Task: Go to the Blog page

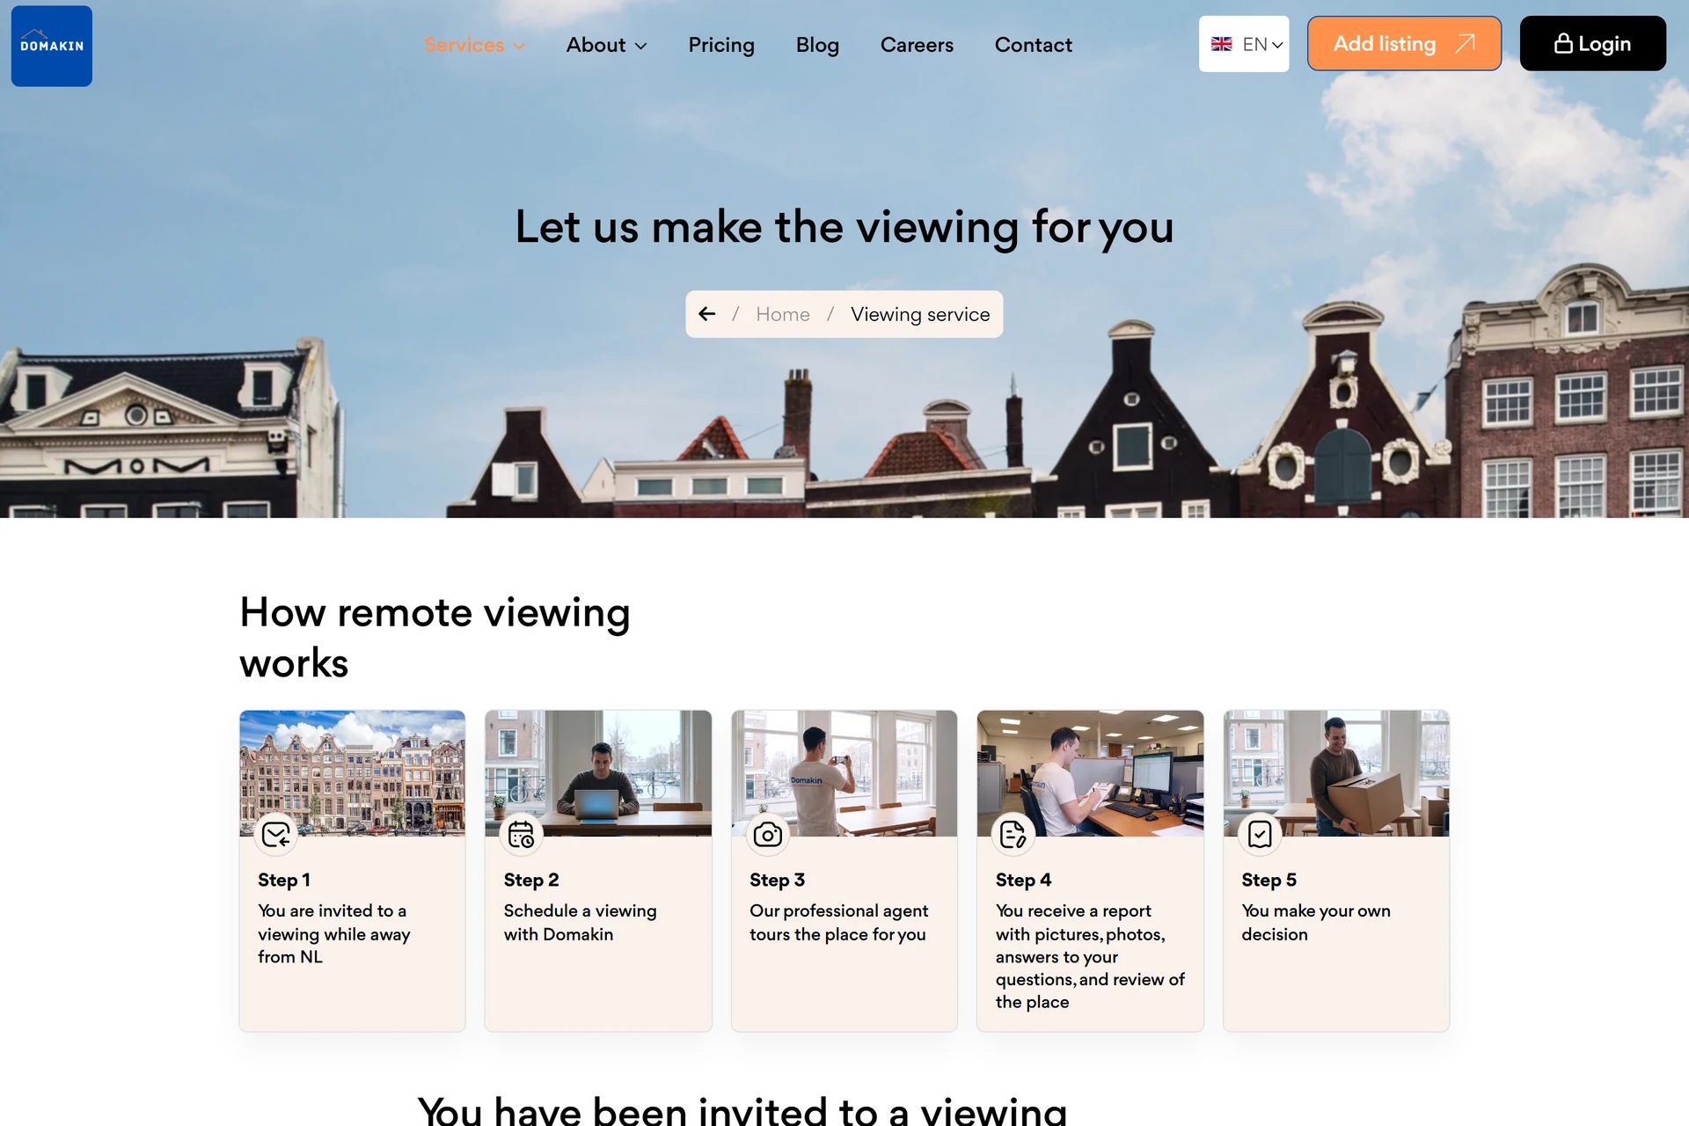Action: click(x=817, y=45)
